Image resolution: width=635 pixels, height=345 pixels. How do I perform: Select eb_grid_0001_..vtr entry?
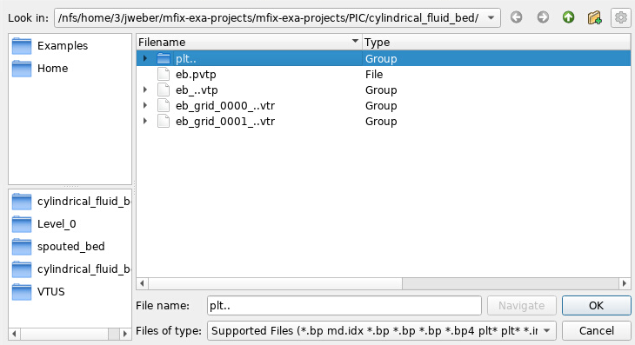(x=225, y=122)
